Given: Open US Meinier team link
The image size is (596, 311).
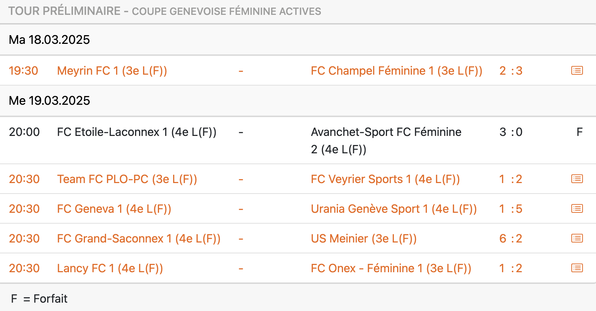Looking at the screenshot, I should coord(364,239).
